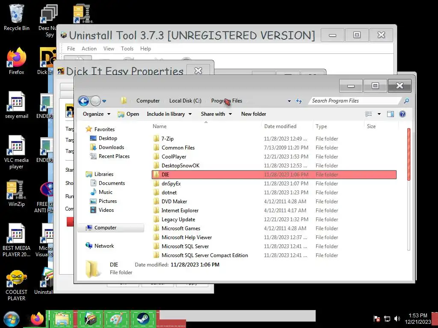Screen dimensions: 438x328
Task: Click the change view icon
Action: click(x=368, y=114)
